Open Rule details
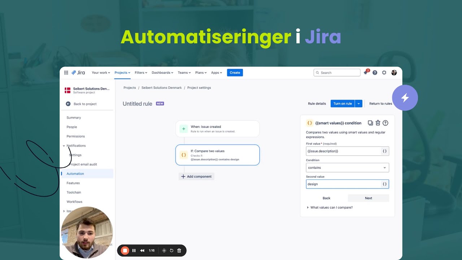Image resolution: width=462 pixels, height=260 pixels. [x=317, y=104]
